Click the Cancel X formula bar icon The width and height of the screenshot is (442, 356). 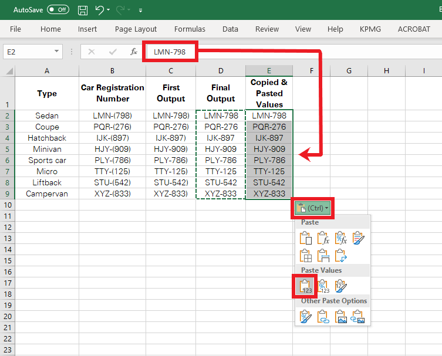tap(92, 52)
